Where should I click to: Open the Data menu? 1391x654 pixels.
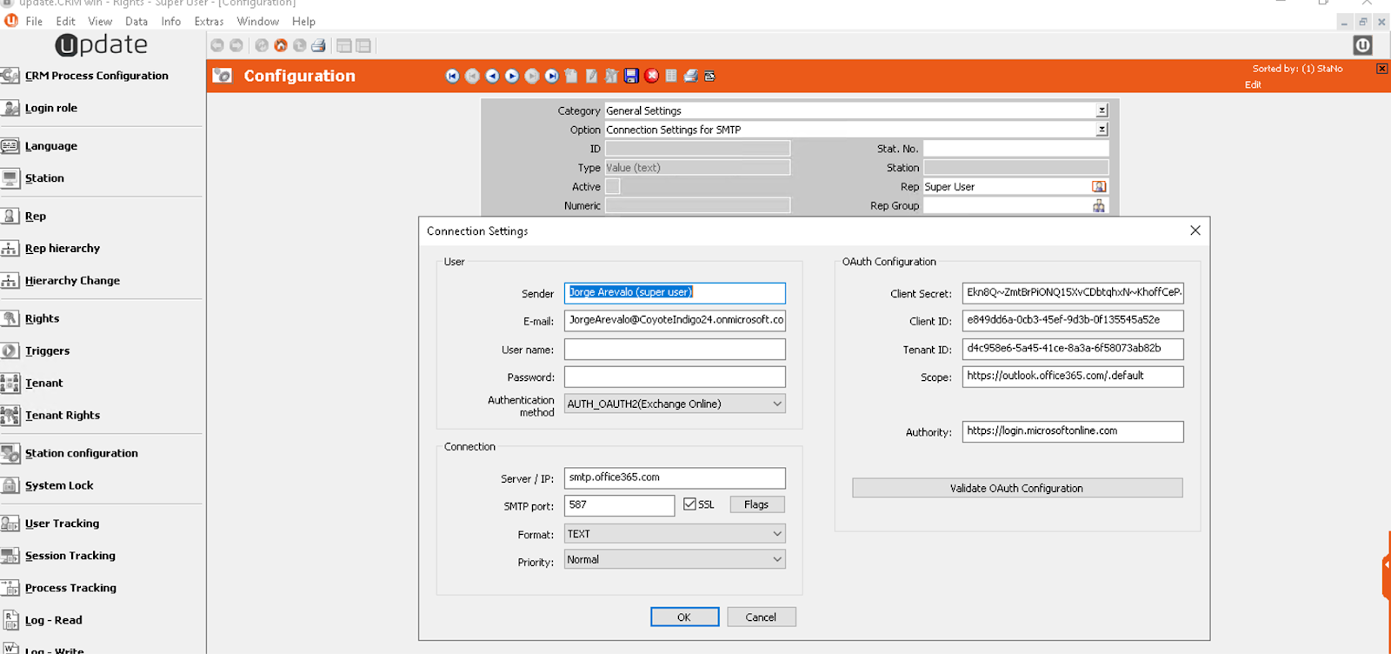[x=136, y=21]
